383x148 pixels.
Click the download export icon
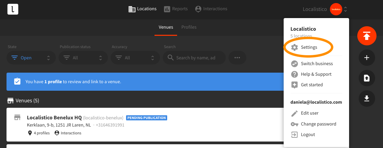(x=367, y=99)
